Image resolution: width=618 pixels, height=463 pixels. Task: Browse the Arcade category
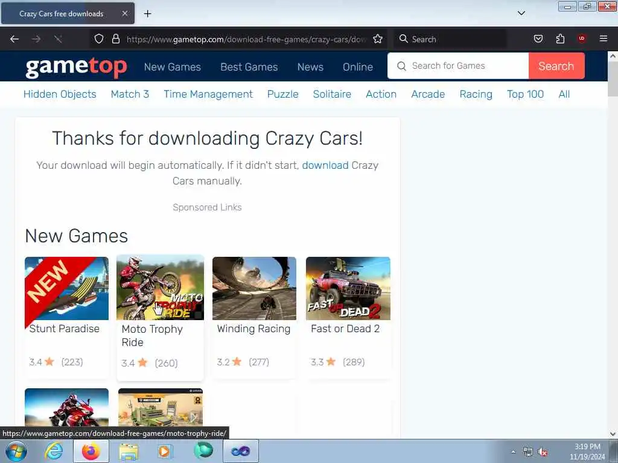pyautogui.click(x=428, y=94)
